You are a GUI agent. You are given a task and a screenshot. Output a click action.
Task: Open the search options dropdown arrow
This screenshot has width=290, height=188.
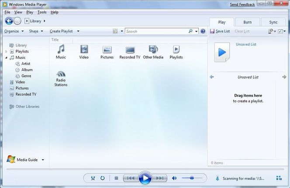point(196,31)
